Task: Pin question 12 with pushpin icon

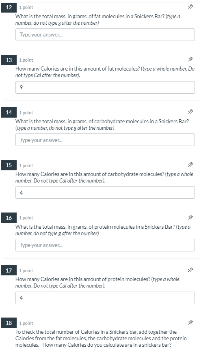Action: coord(190,7)
